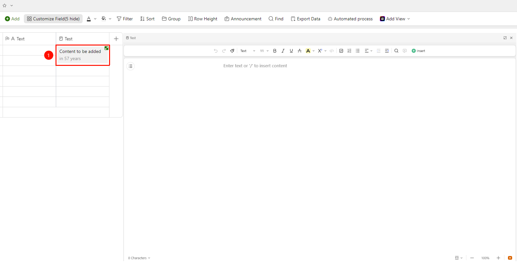This screenshot has height=266, width=517.
Task: Open the font size 11 dropdown
Action: coord(264,51)
